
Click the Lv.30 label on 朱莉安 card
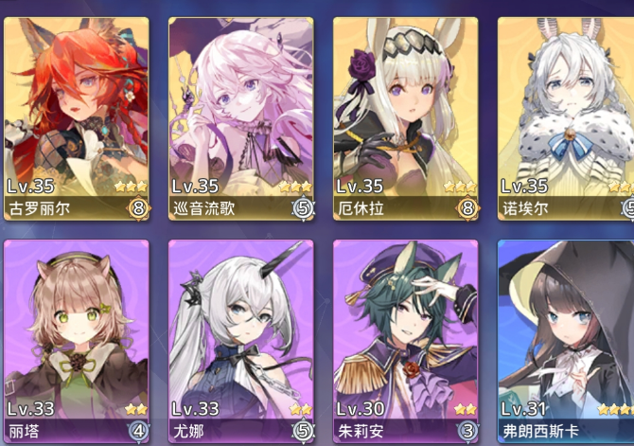[x=361, y=409]
